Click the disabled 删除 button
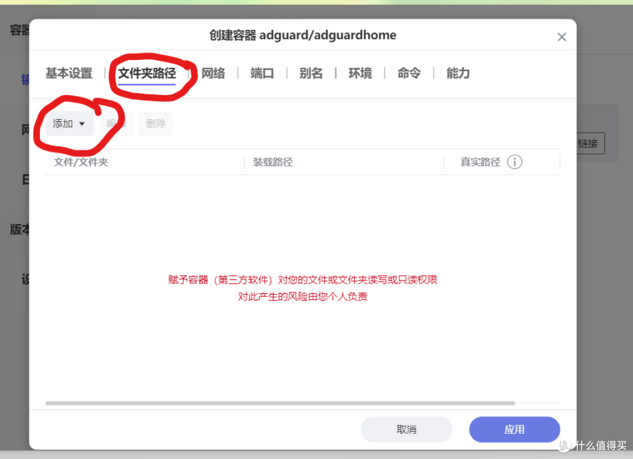Image resolution: width=633 pixels, height=459 pixels. coord(156,124)
